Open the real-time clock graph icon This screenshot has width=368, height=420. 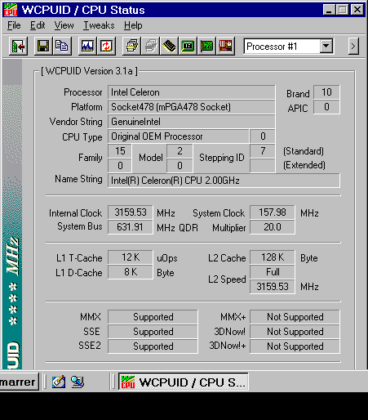click(87, 47)
